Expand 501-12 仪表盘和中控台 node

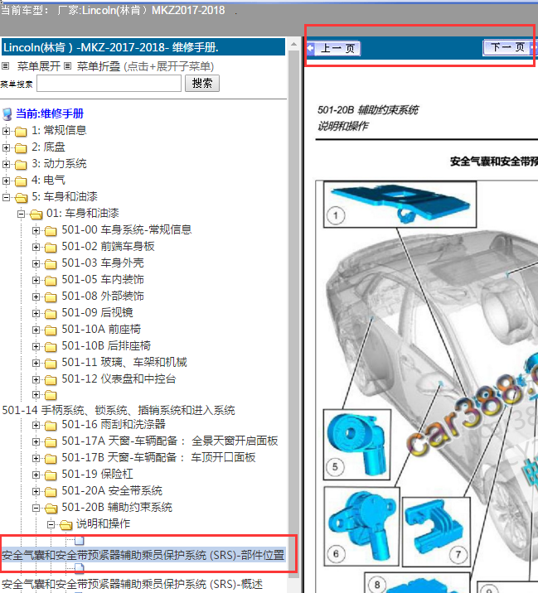click(x=36, y=379)
